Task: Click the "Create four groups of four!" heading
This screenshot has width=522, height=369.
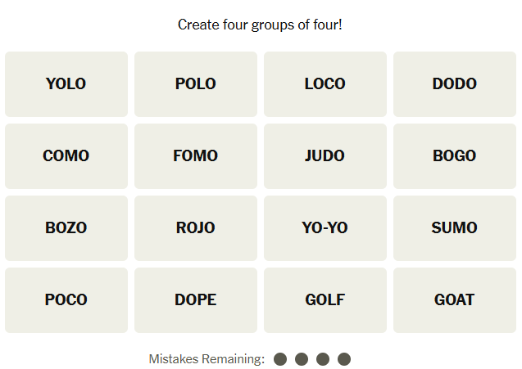Action: click(260, 25)
